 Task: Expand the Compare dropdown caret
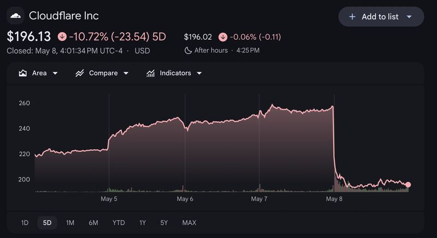(x=126, y=74)
